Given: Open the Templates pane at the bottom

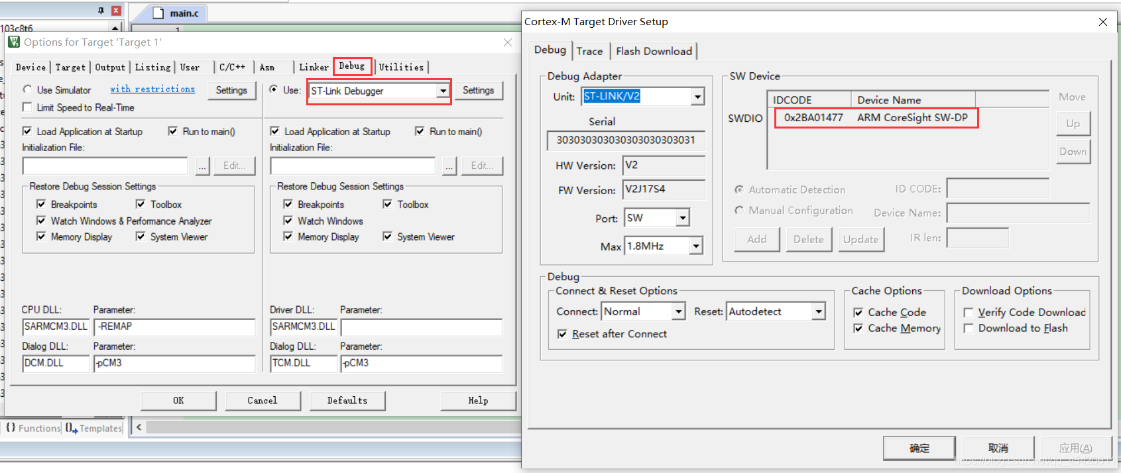Looking at the screenshot, I should tap(93, 428).
